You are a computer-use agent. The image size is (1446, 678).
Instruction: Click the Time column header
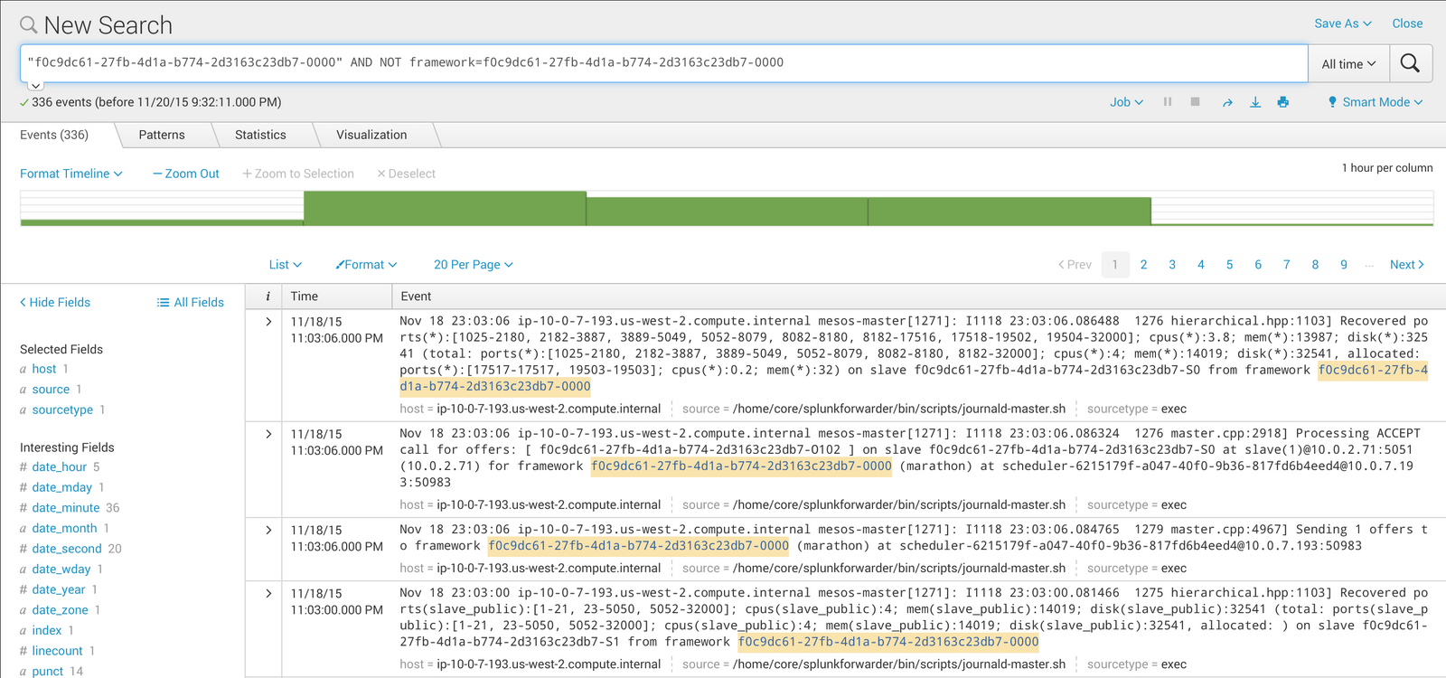point(305,297)
